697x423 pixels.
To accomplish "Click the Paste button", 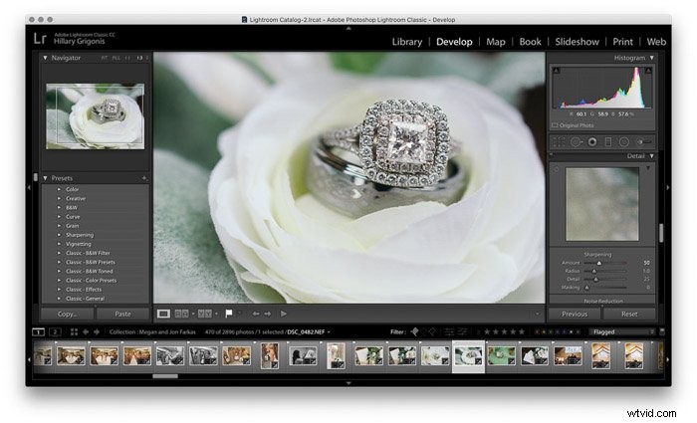I will [x=122, y=314].
